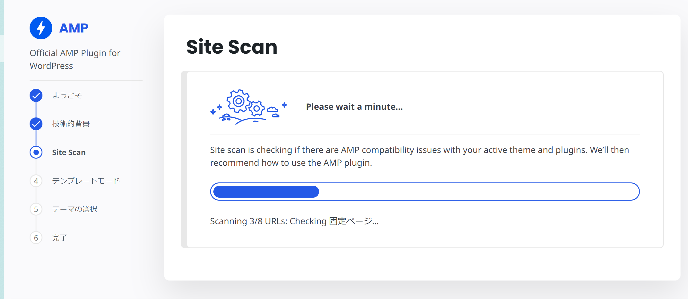Screen dimensions: 688x299
Task: Open the テンプレートモード step
Action: [x=86, y=181]
